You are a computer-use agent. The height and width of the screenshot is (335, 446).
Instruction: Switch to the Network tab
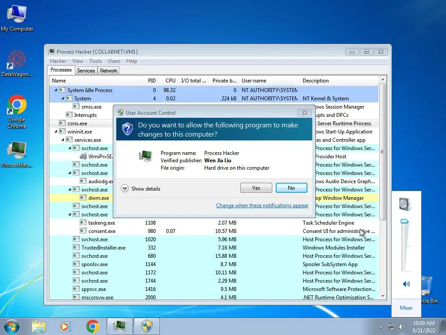[x=108, y=71]
